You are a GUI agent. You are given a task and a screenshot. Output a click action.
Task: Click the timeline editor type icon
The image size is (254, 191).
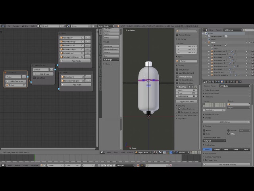(4, 166)
